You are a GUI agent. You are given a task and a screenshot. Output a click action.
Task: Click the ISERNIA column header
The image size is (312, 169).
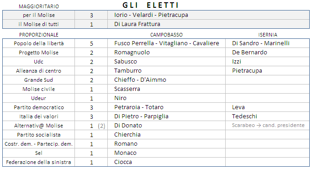click(268, 35)
